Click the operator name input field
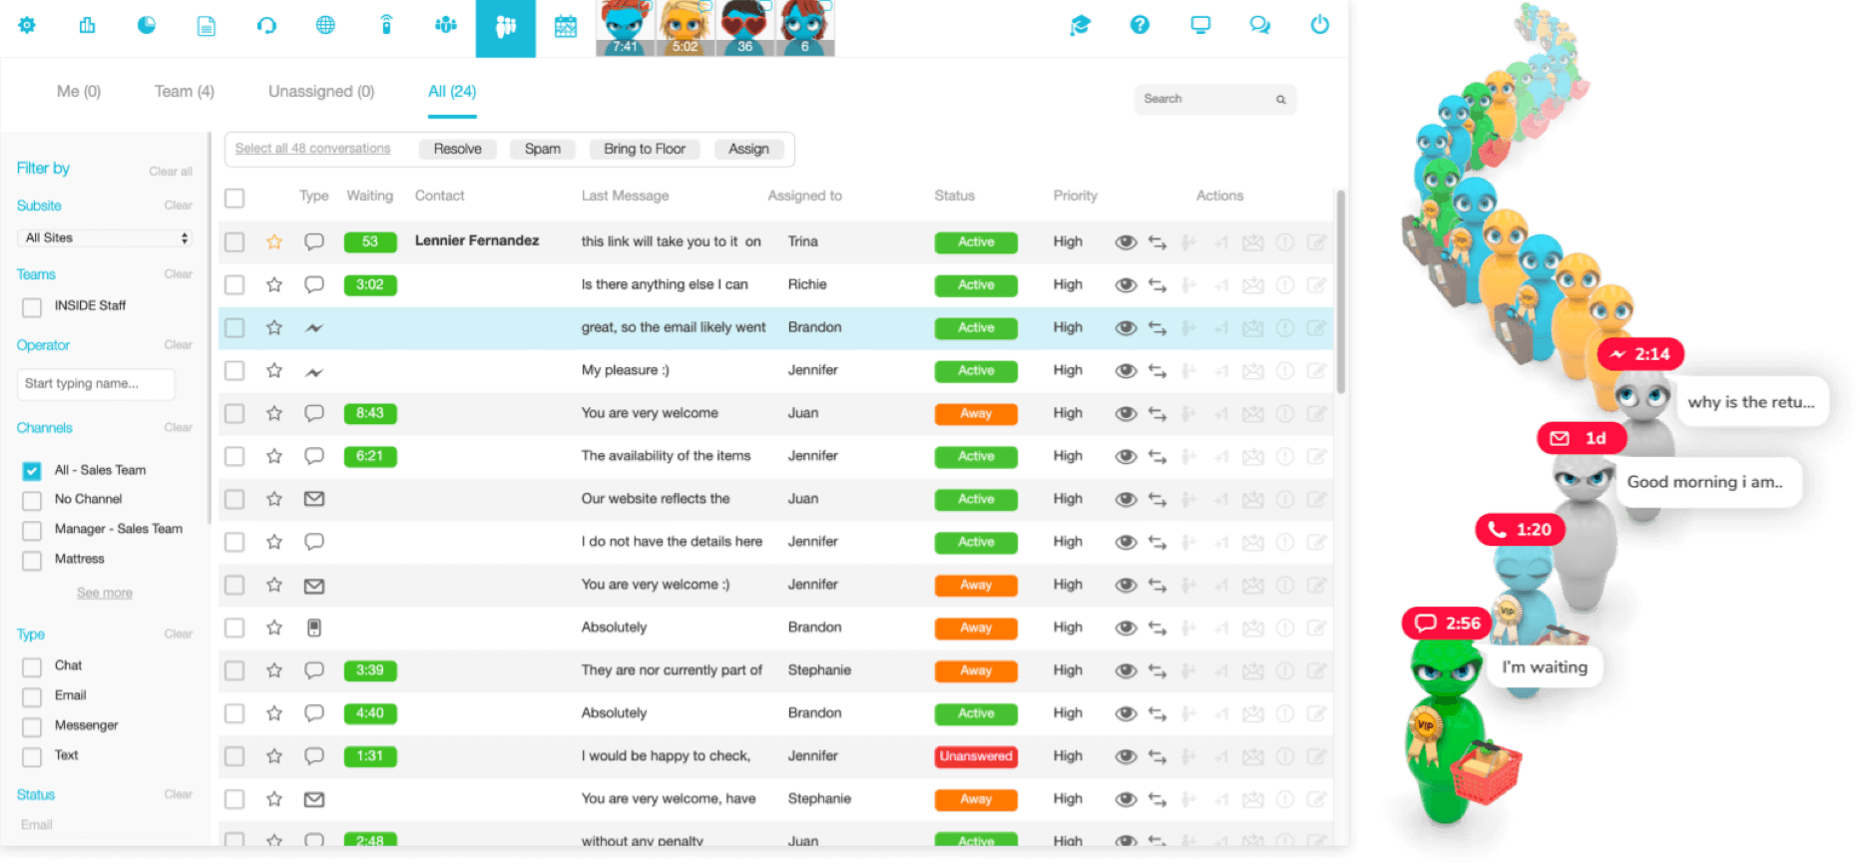1860x866 pixels. pyautogui.click(x=96, y=384)
